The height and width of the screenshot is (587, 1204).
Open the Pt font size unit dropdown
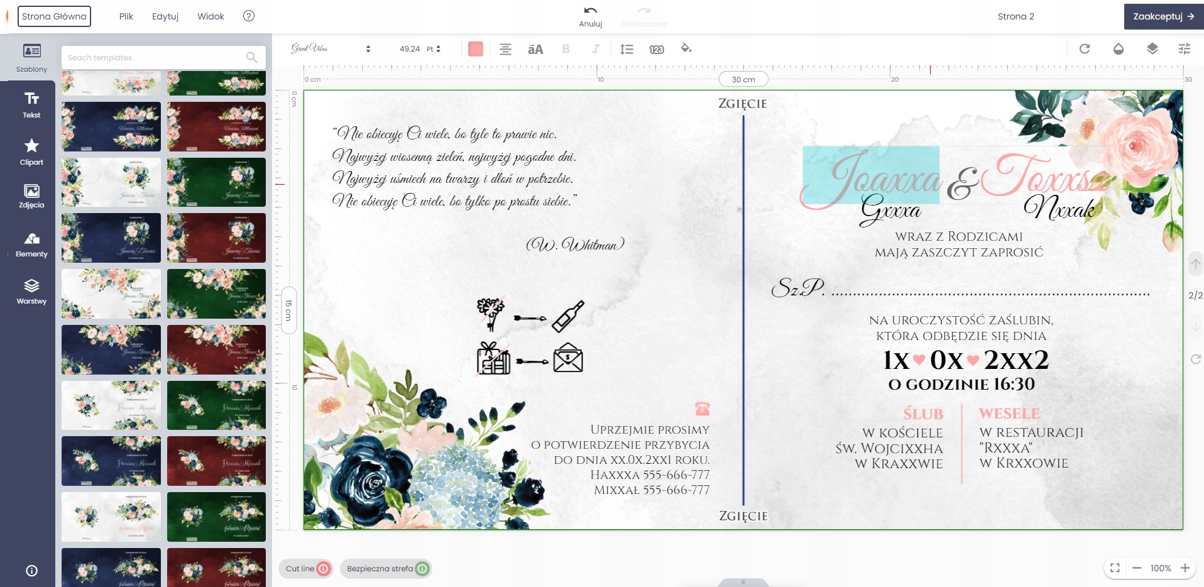(x=434, y=48)
